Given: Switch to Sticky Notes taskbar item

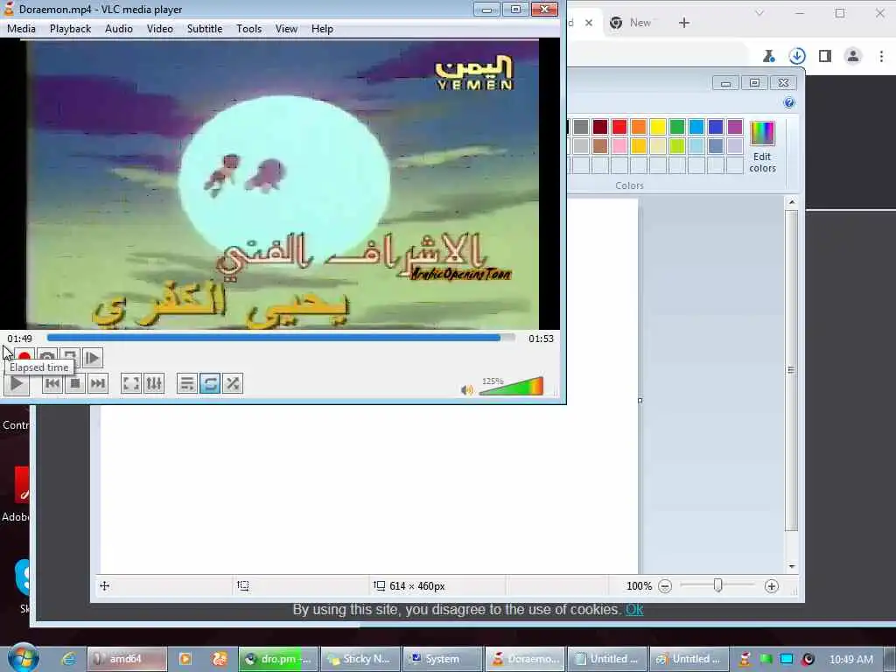Looking at the screenshot, I should tap(360, 659).
